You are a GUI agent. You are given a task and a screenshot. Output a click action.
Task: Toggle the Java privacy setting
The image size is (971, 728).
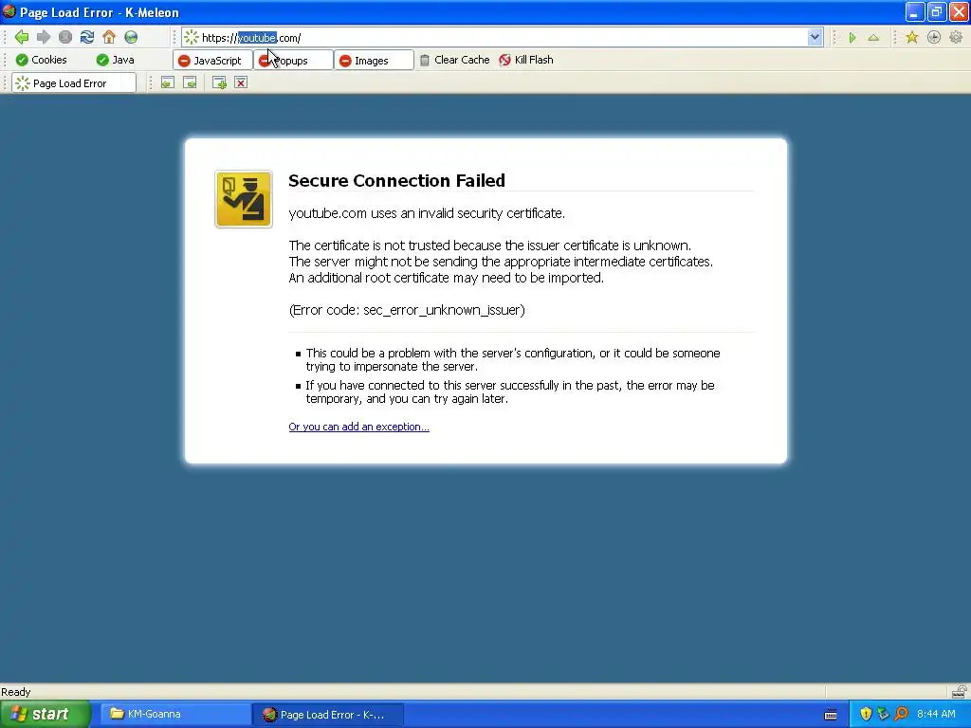[x=115, y=60]
